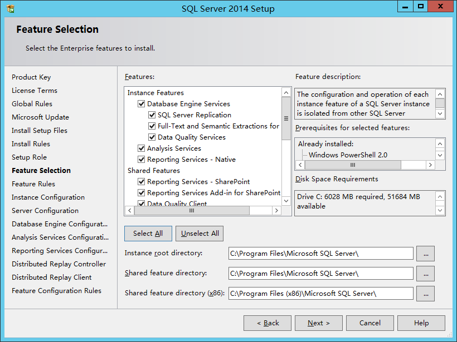Click the SQL Server setup title bar icon
This screenshot has height=342, width=457.
click(10, 9)
